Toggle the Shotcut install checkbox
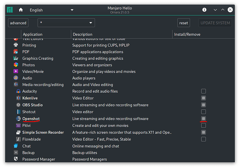The width and height of the screenshot is (240, 168). tap(203, 112)
